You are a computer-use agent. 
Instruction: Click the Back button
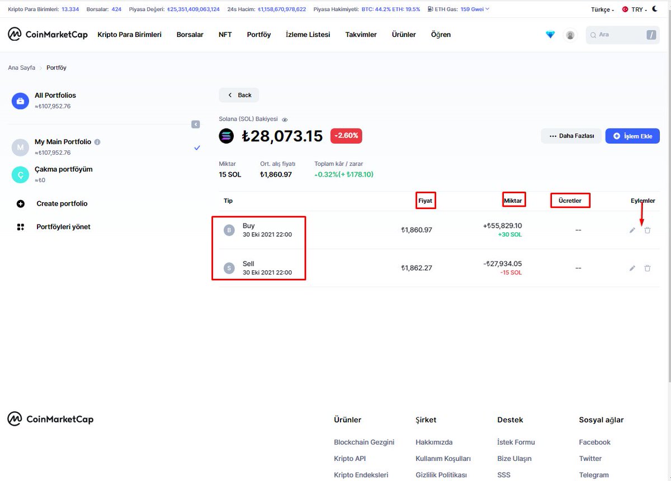tap(239, 95)
